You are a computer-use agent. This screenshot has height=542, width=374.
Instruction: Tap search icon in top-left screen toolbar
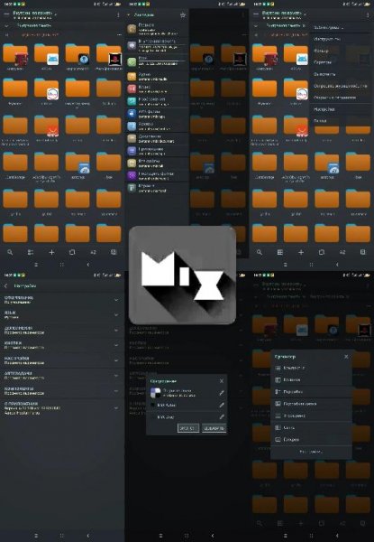10,252
